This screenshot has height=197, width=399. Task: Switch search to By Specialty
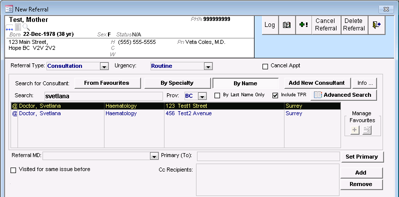click(x=177, y=83)
